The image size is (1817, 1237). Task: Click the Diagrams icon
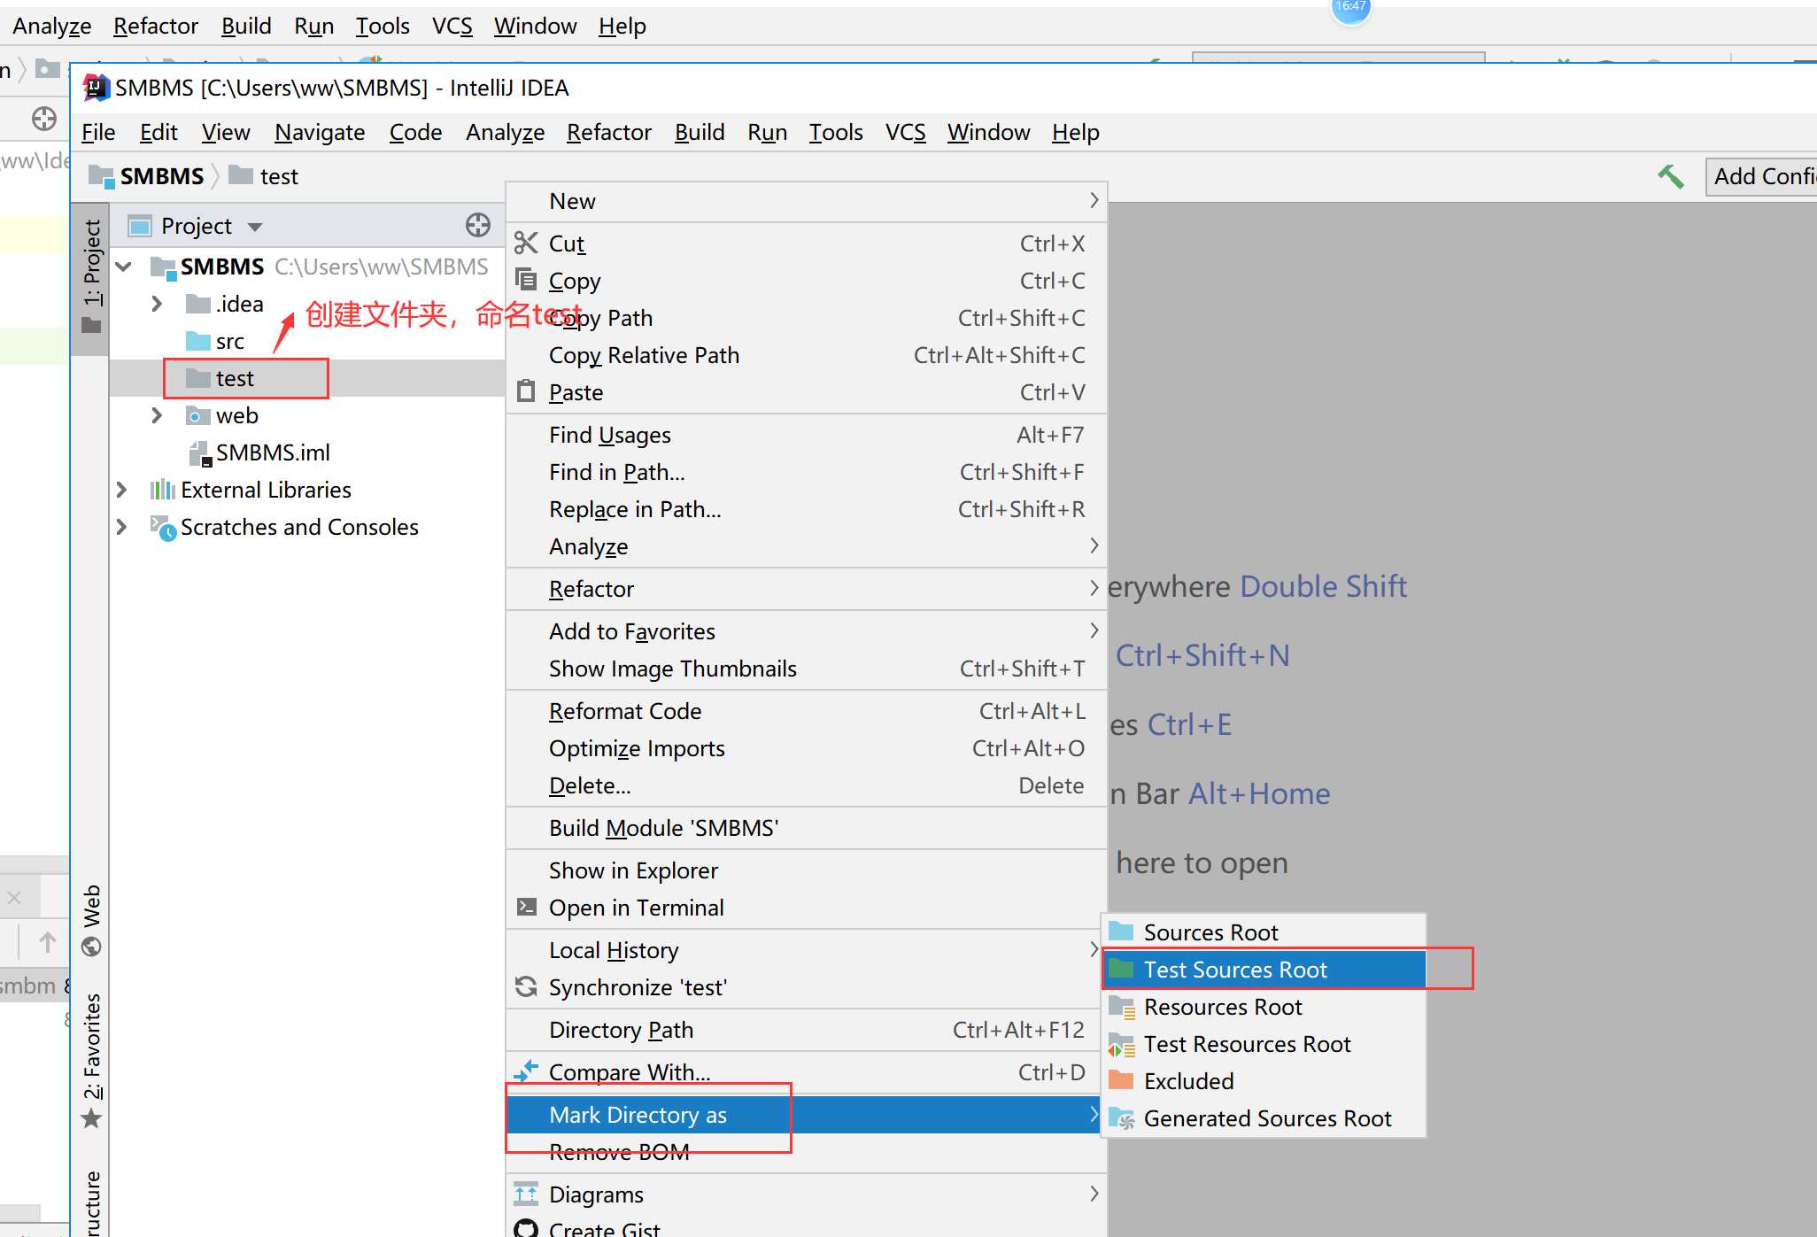click(526, 1194)
